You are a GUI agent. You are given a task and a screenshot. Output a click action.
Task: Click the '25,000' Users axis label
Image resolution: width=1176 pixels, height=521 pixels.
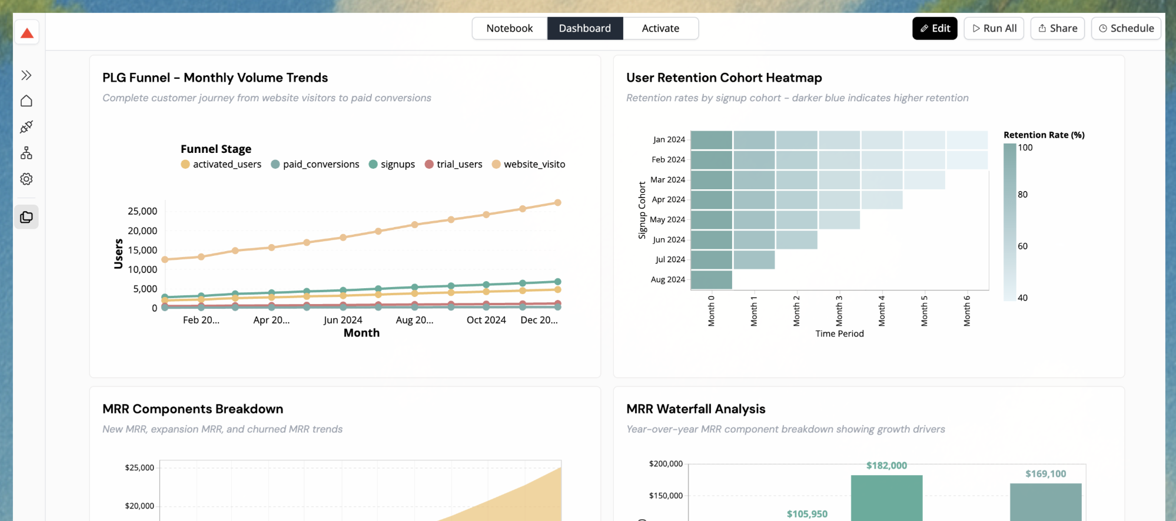click(142, 211)
